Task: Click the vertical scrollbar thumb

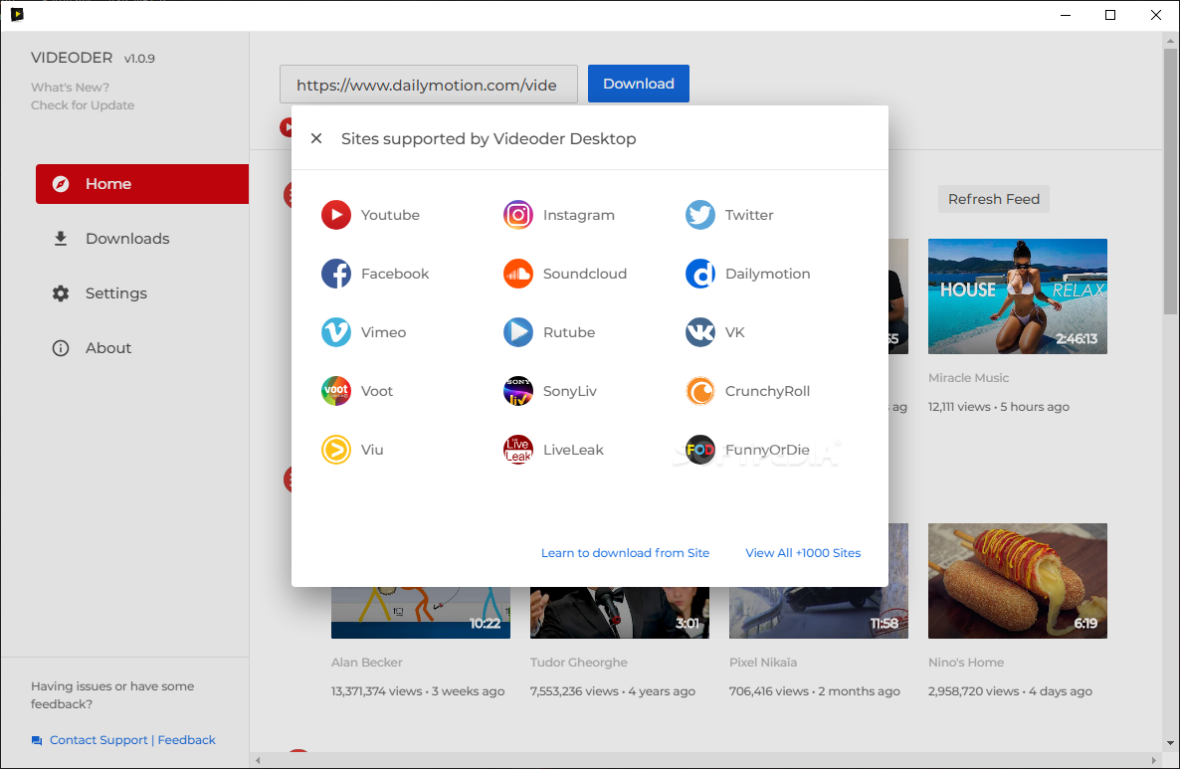Action: pyautogui.click(x=1169, y=181)
